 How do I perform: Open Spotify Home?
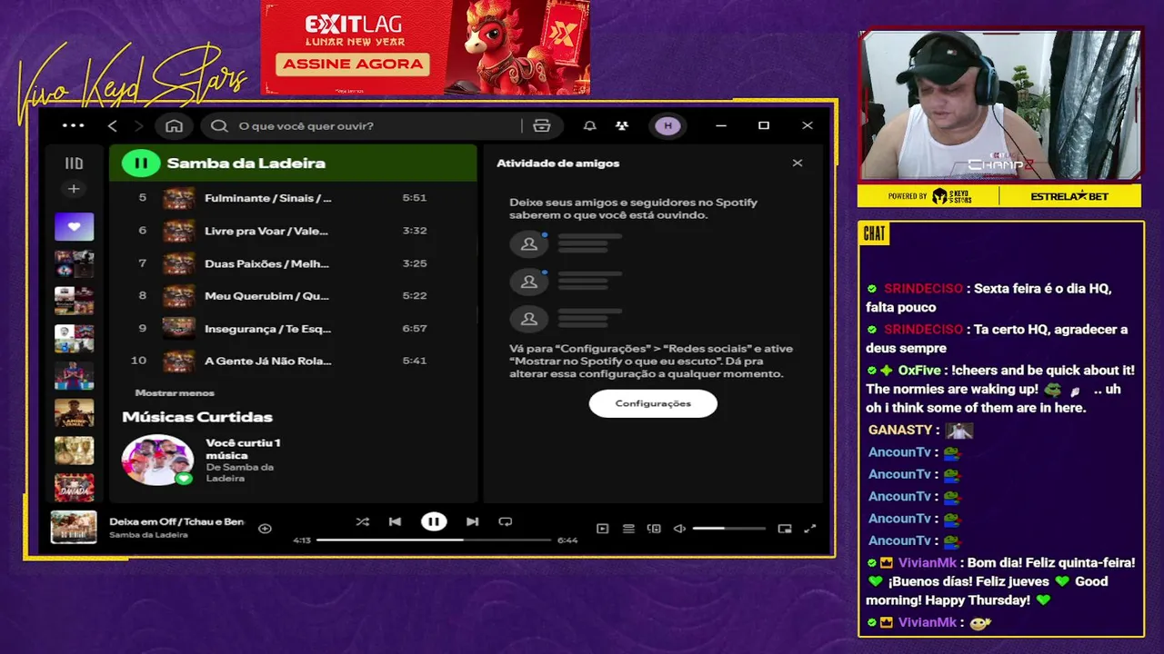[175, 125]
